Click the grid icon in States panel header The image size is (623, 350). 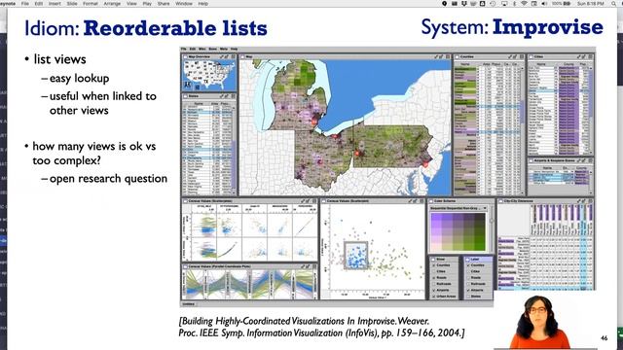[234, 96]
